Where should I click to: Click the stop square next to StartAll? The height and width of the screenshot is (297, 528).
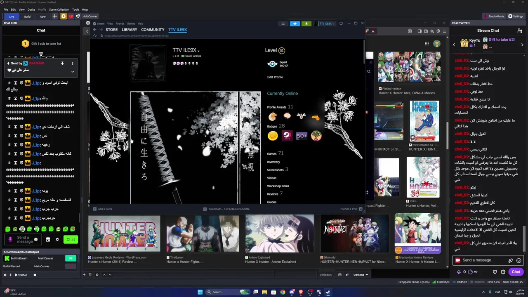35,275
